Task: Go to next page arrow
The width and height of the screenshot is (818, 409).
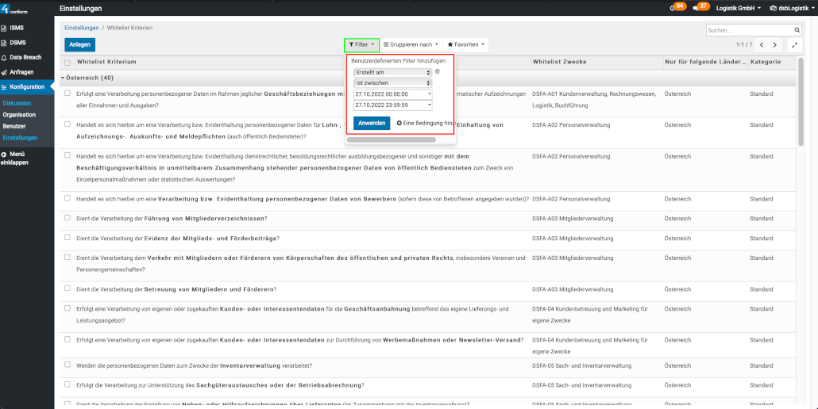Action: pos(775,45)
